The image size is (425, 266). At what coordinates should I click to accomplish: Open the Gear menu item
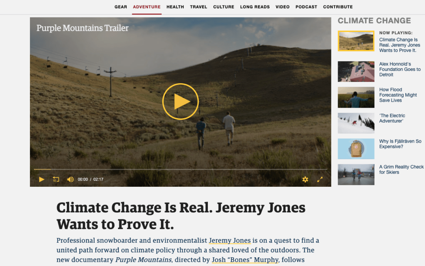click(x=121, y=7)
